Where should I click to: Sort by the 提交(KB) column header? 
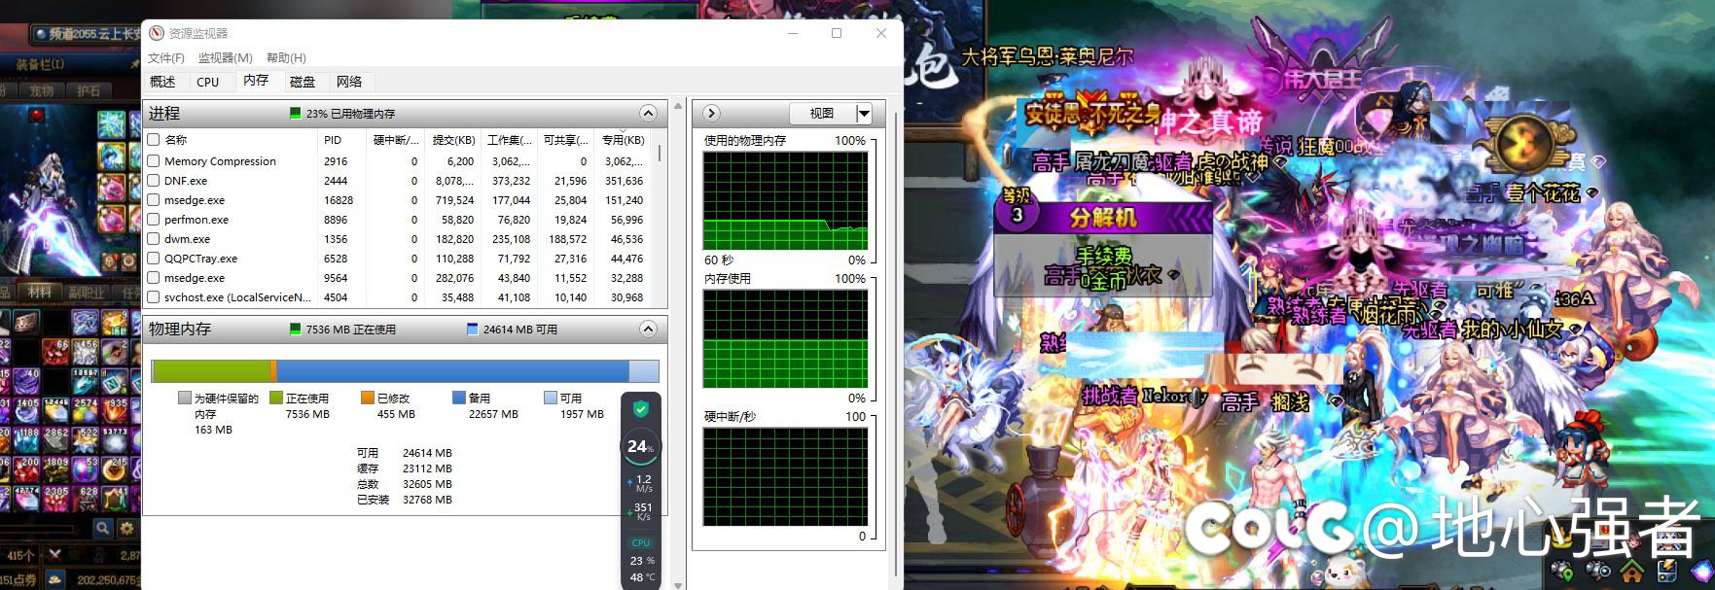(452, 140)
